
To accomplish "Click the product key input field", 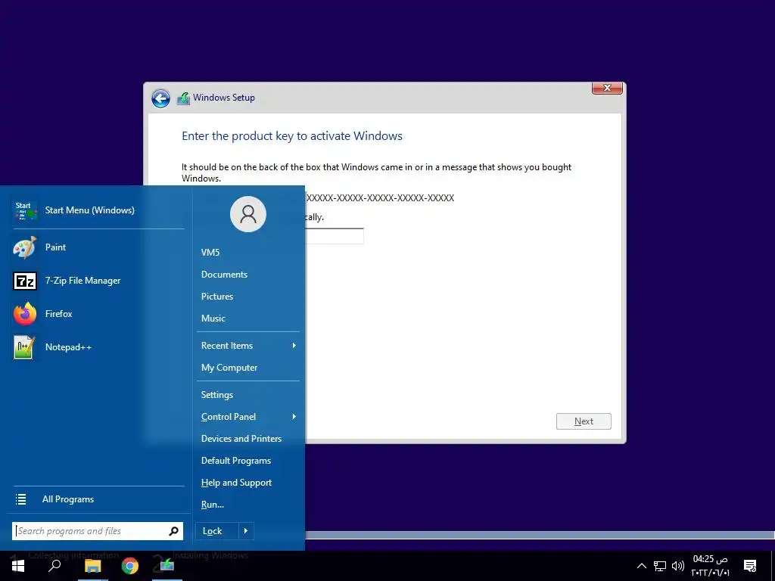I will click(x=334, y=236).
